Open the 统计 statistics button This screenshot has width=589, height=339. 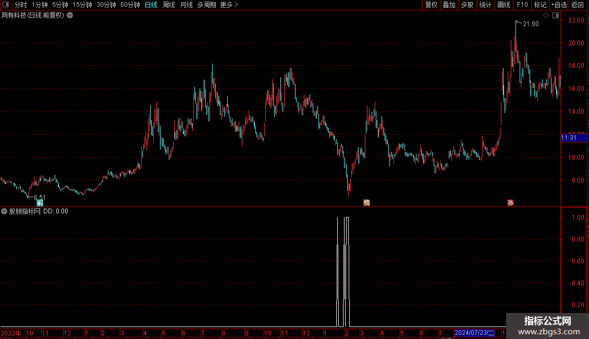click(485, 5)
